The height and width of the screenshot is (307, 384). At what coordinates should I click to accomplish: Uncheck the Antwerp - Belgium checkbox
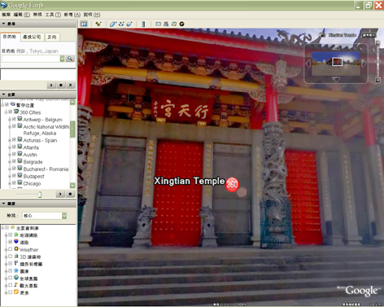14,119
